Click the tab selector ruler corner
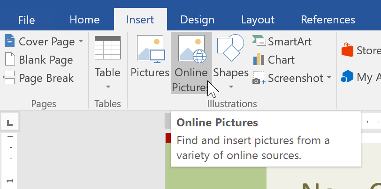The width and height of the screenshot is (381, 189). (x=9, y=123)
